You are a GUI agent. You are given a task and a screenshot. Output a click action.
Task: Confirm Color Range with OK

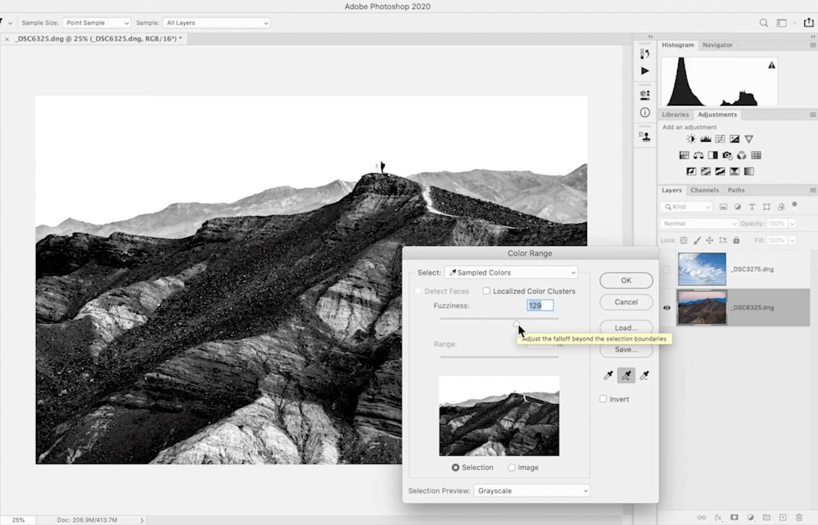pos(626,280)
